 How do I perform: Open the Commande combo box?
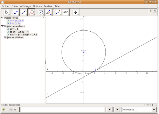pyautogui.click(x=154, y=110)
